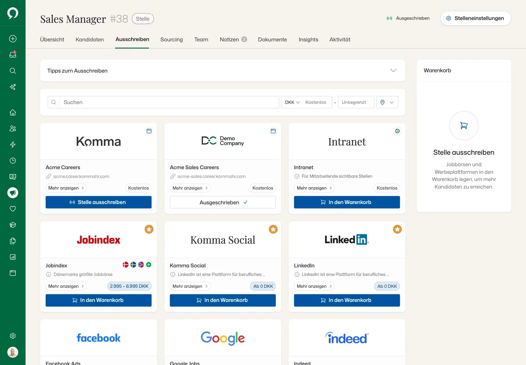Open settings gear at sidebar bottom
The width and height of the screenshot is (526, 365).
13,336
